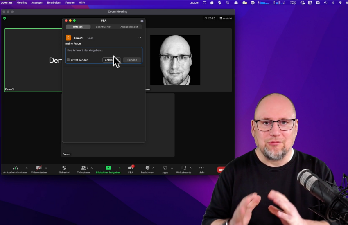The image size is (348, 225).
Task: Expand video options arrow beside Video starten
Action: [x=46, y=168]
